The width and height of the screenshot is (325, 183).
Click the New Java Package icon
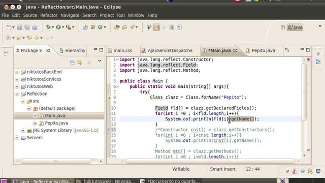(x=93, y=27)
